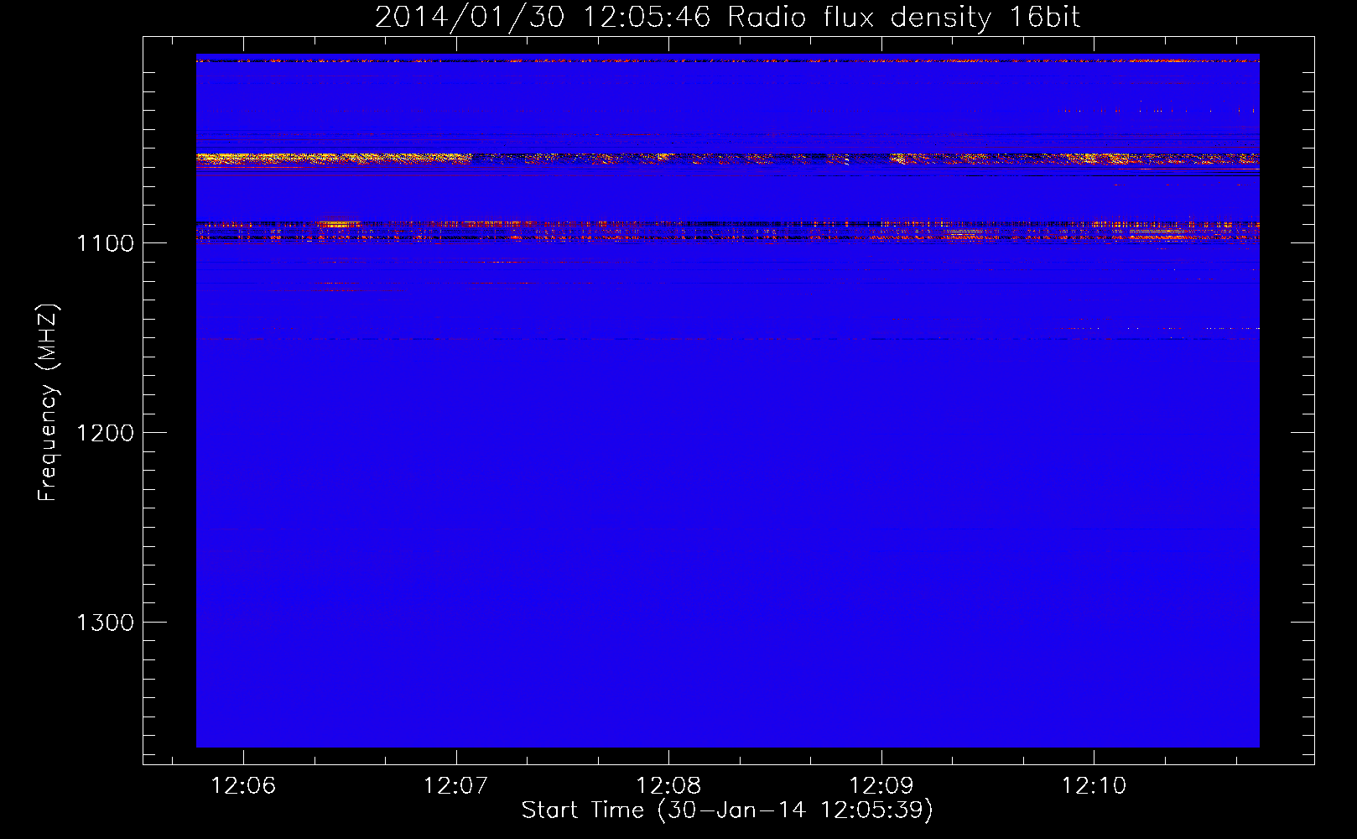Select the 1300 frequency tick label

[105, 623]
